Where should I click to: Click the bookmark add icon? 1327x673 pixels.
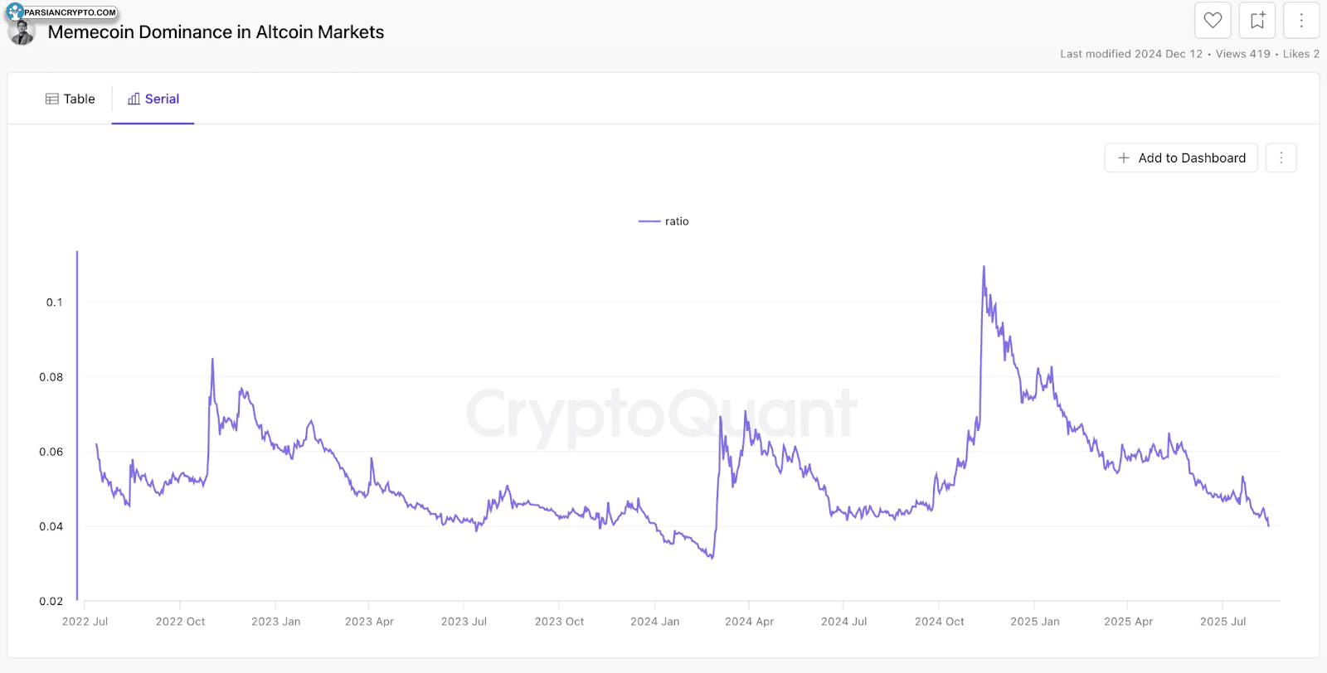point(1257,21)
